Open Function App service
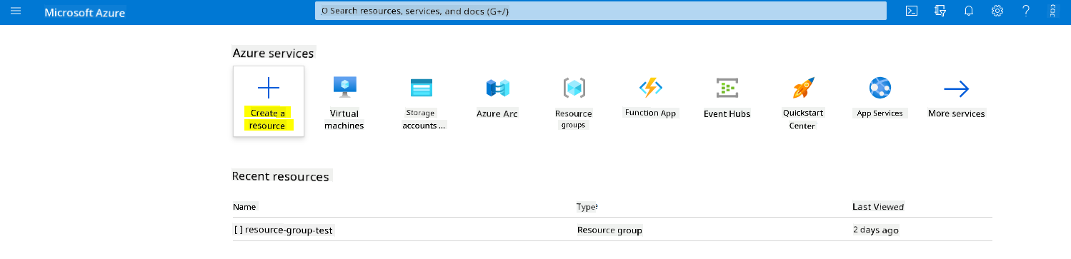 650,98
